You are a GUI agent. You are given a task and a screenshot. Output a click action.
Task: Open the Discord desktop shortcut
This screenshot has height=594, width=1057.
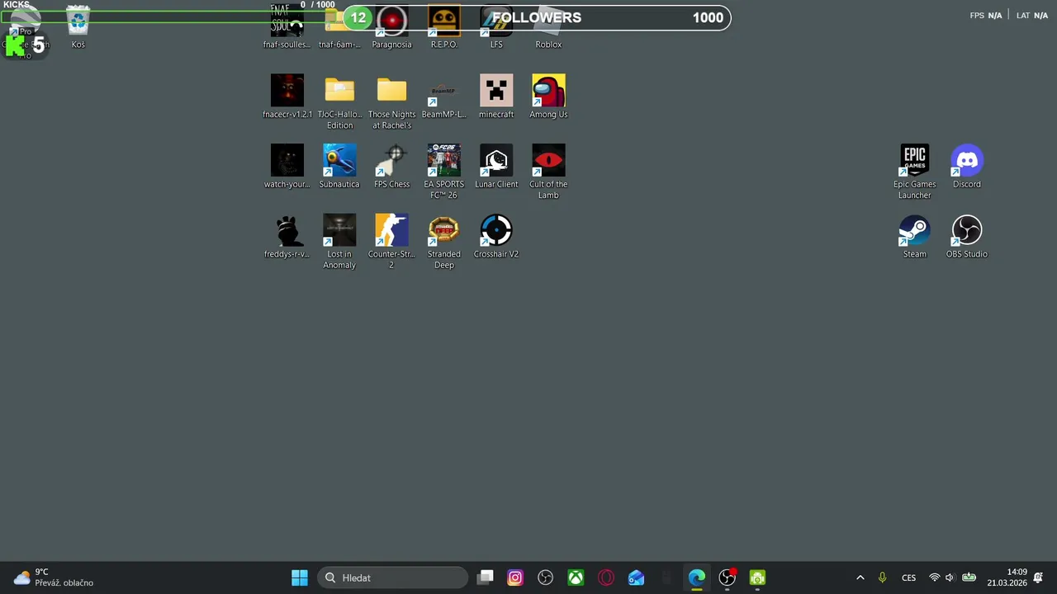[x=966, y=167]
